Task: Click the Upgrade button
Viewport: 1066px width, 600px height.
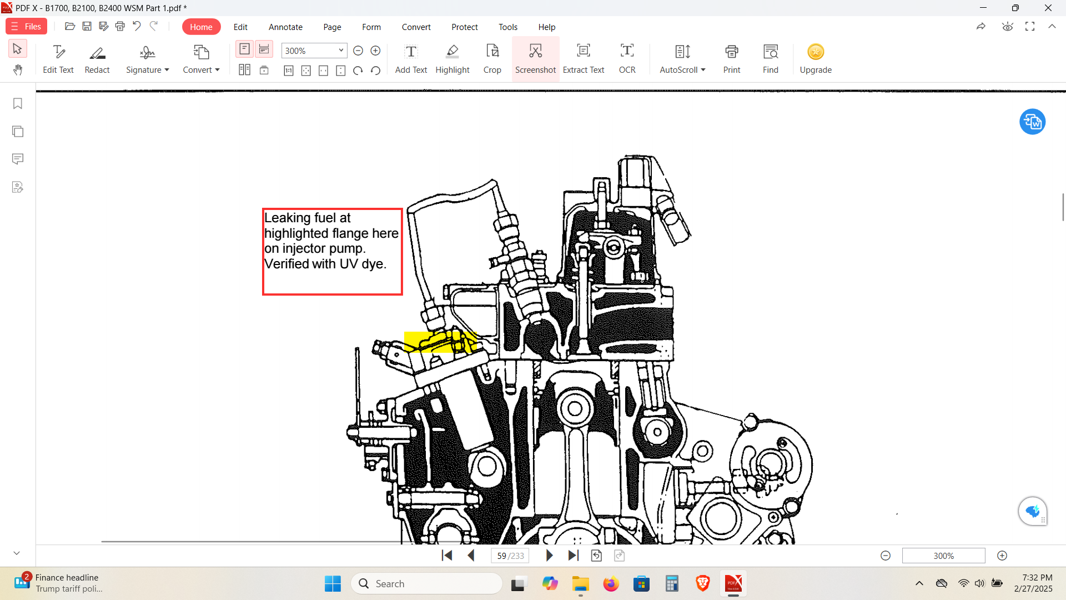Action: point(816,58)
